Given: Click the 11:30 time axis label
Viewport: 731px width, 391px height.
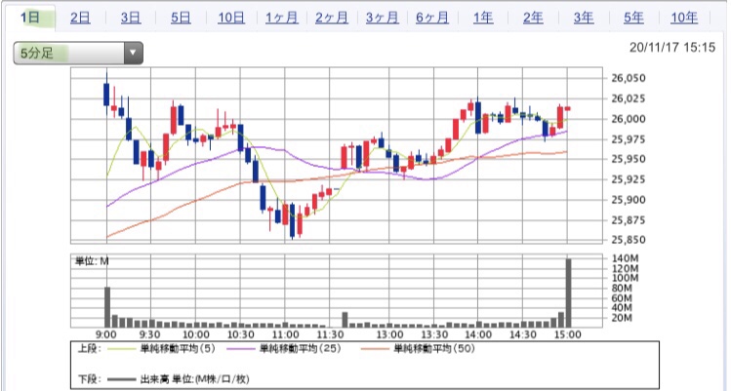Looking at the screenshot, I should [x=330, y=334].
